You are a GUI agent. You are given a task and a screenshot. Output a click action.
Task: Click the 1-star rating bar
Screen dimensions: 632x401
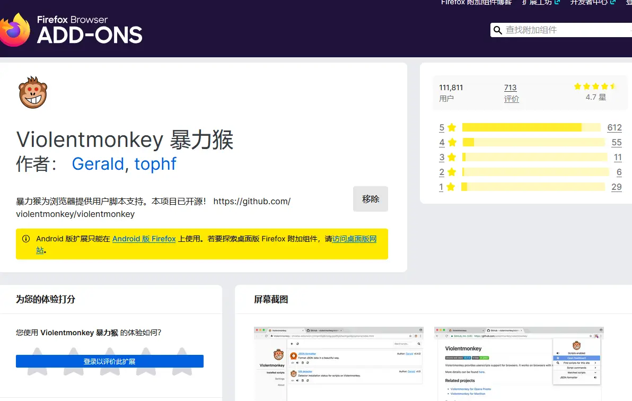(533, 187)
